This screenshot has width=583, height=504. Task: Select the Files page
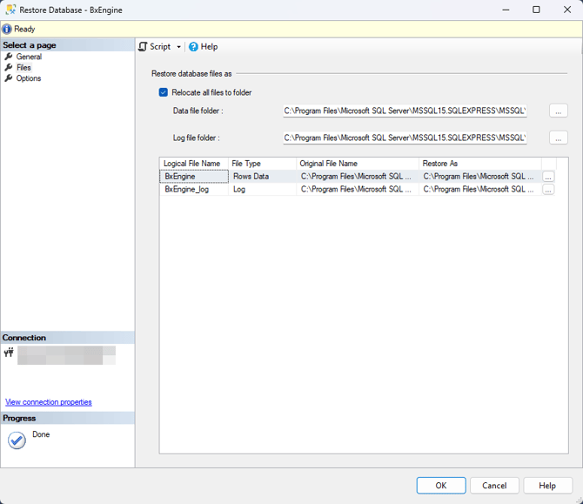(x=23, y=67)
